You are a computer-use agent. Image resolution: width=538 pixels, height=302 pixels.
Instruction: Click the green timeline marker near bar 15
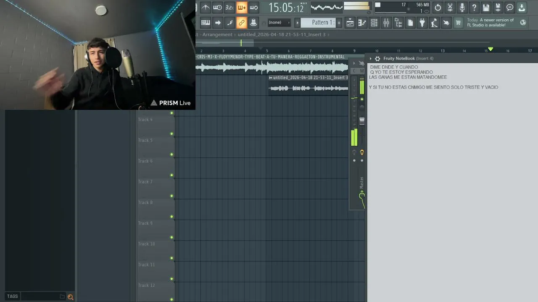[491, 49]
